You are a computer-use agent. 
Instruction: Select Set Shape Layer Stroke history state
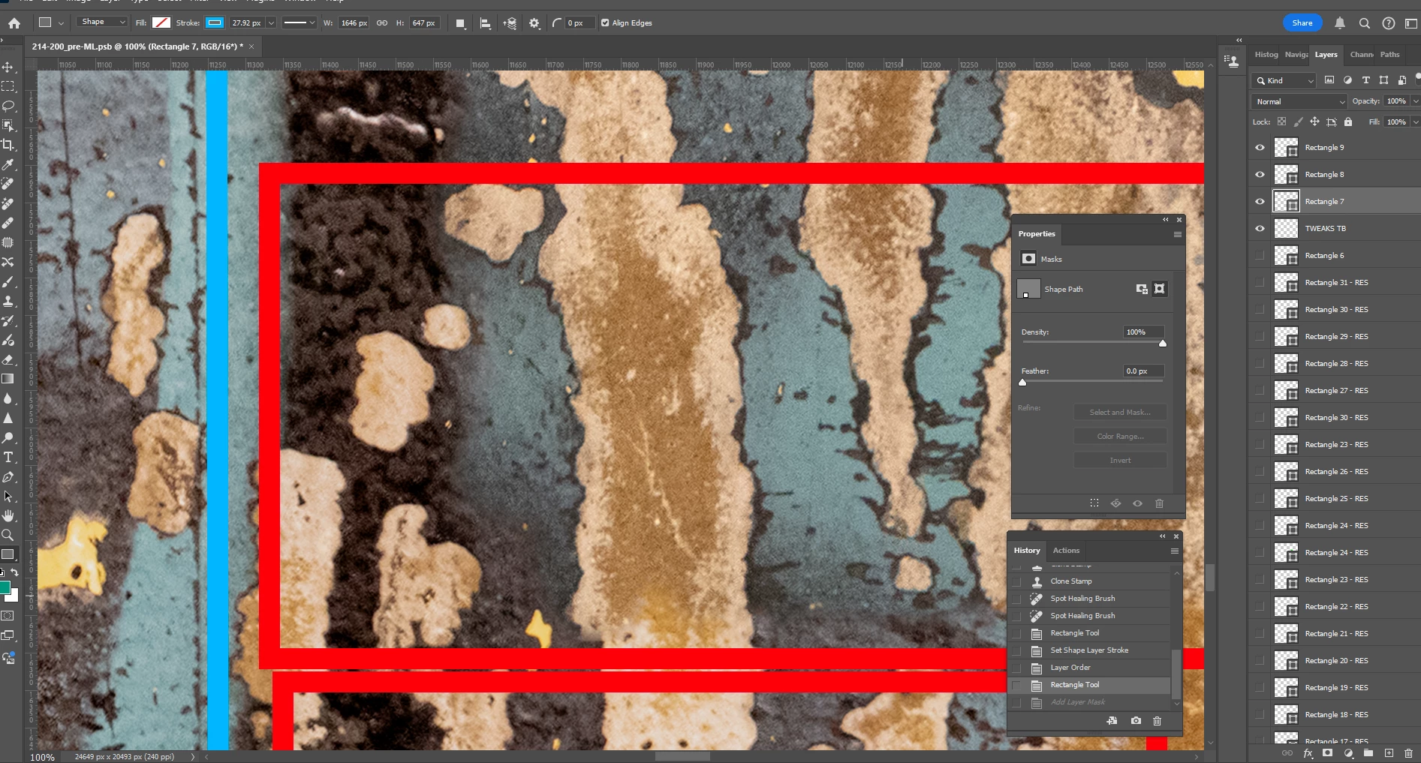click(x=1090, y=650)
